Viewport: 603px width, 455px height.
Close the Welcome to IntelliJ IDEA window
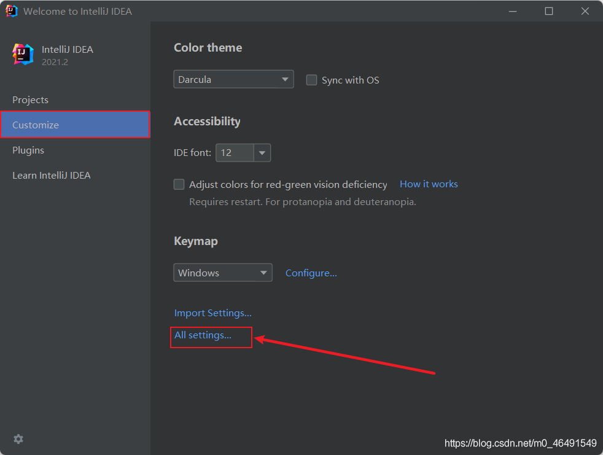point(585,11)
